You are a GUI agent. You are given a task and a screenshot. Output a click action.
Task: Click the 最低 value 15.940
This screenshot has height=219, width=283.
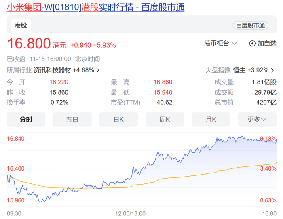(x=163, y=93)
